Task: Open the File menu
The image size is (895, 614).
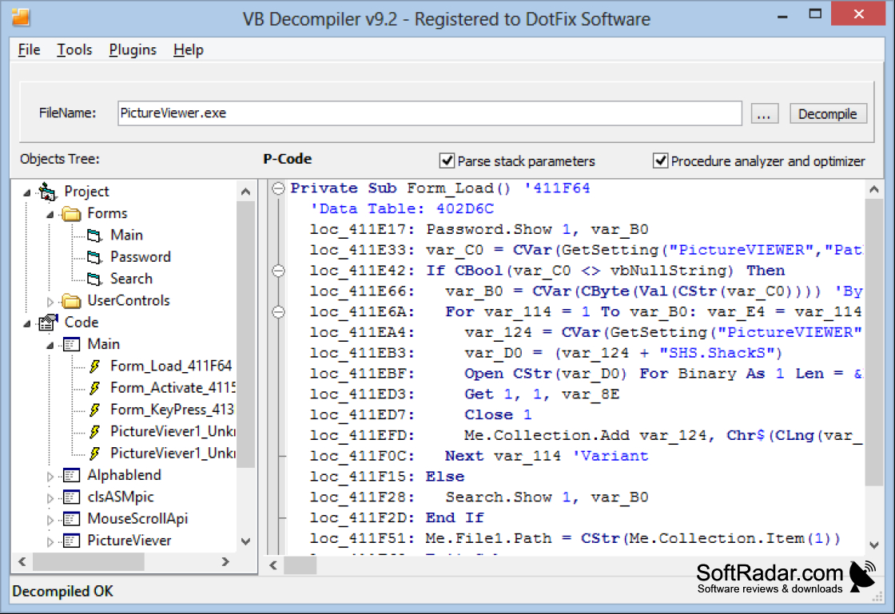Action: pos(29,50)
